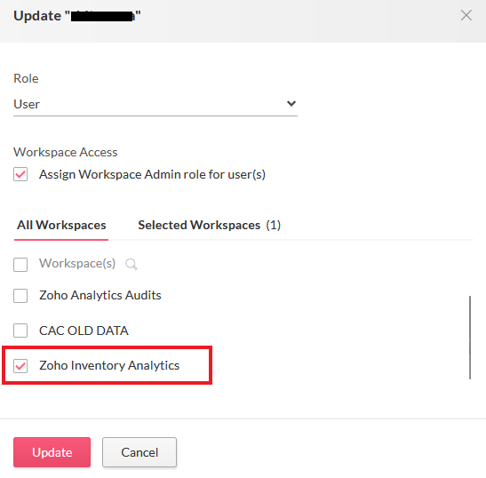Click the Workspace(s) column header text
The image size is (486, 478).
pyautogui.click(x=77, y=263)
